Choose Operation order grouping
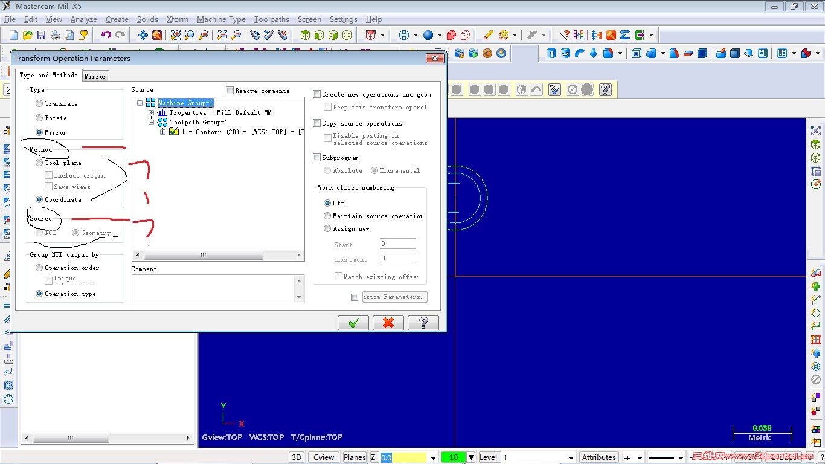 tap(39, 268)
